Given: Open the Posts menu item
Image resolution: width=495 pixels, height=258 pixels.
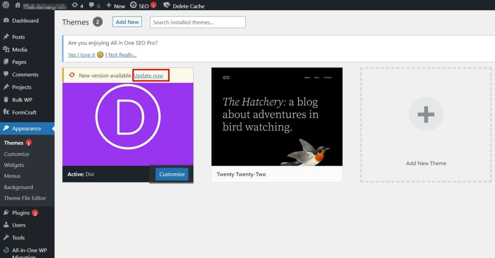Looking at the screenshot, I should click(19, 37).
